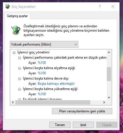The width and height of the screenshot is (123, 133).
Task: Click %100 value under alçaltma eşiği
Action: [42, 73]
